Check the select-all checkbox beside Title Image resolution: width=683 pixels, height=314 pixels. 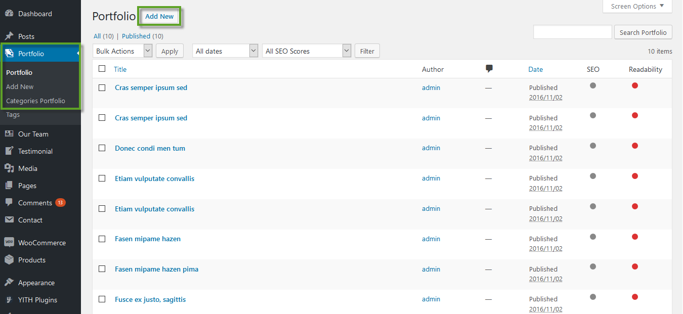[x=102, y=69]
